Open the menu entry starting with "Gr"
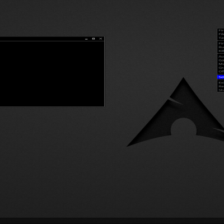This screenshot has width=224, height=224. point(221,68)
